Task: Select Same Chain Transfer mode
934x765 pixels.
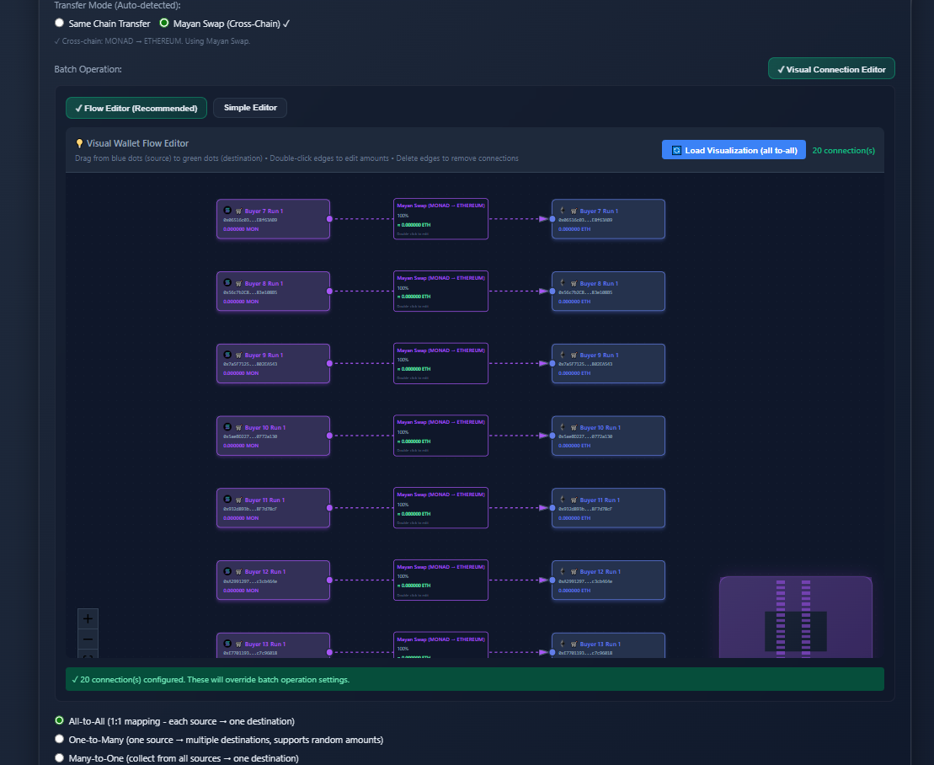Action: click(59, 24)
